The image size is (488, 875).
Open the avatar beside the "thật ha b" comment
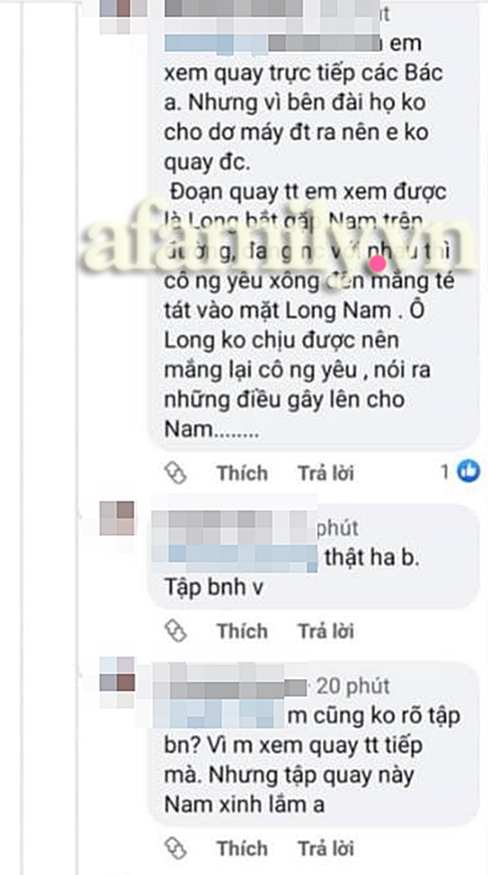(117, 518)
